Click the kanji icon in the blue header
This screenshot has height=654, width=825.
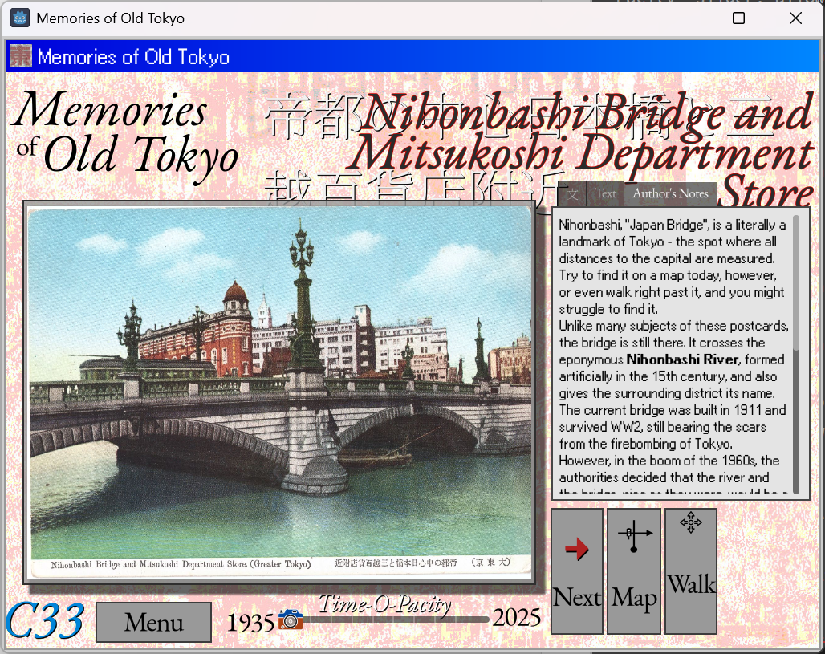pos(21,56)
